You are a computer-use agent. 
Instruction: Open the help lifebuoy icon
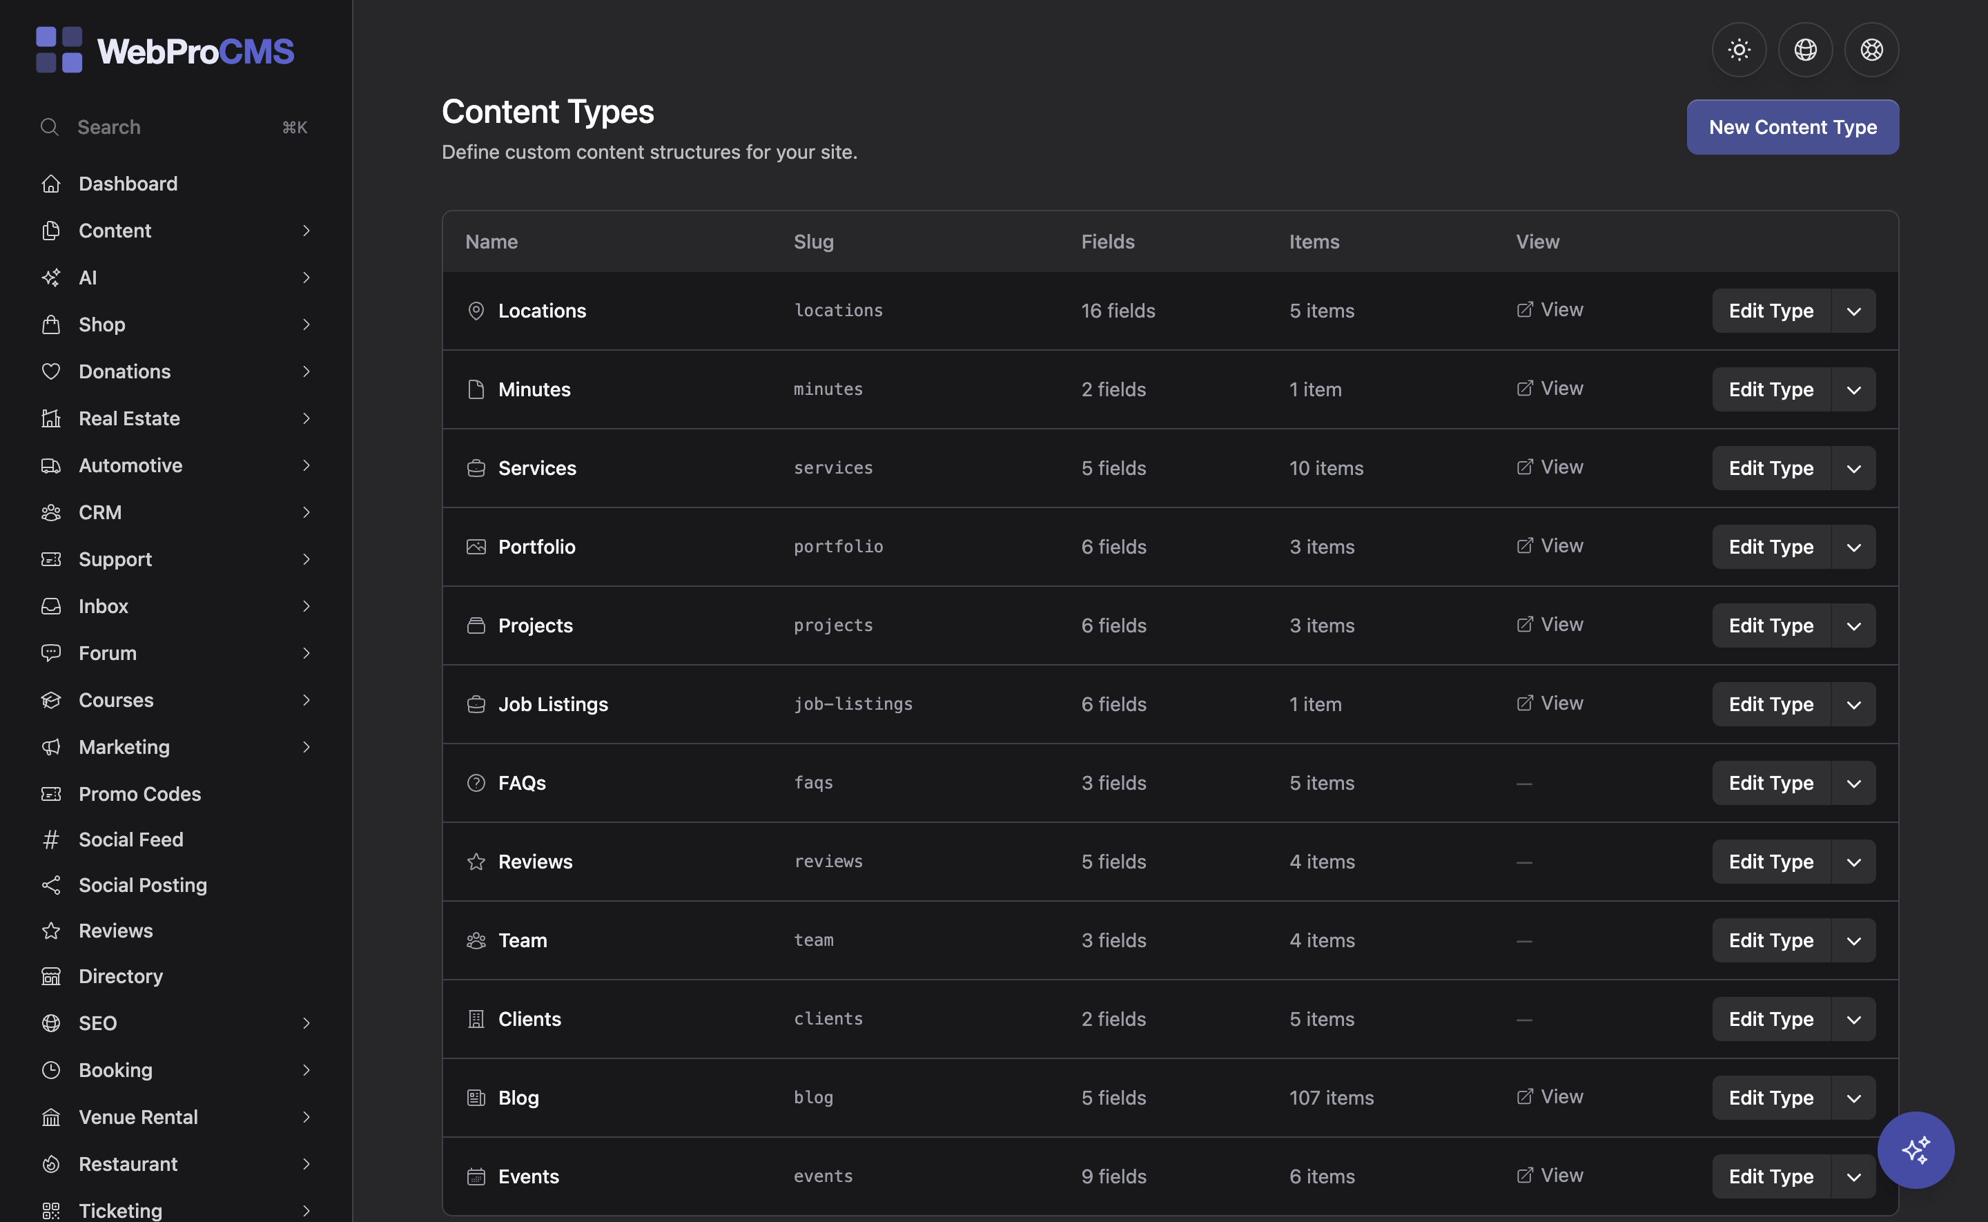pyautogui.click(x=1871, y=49)
